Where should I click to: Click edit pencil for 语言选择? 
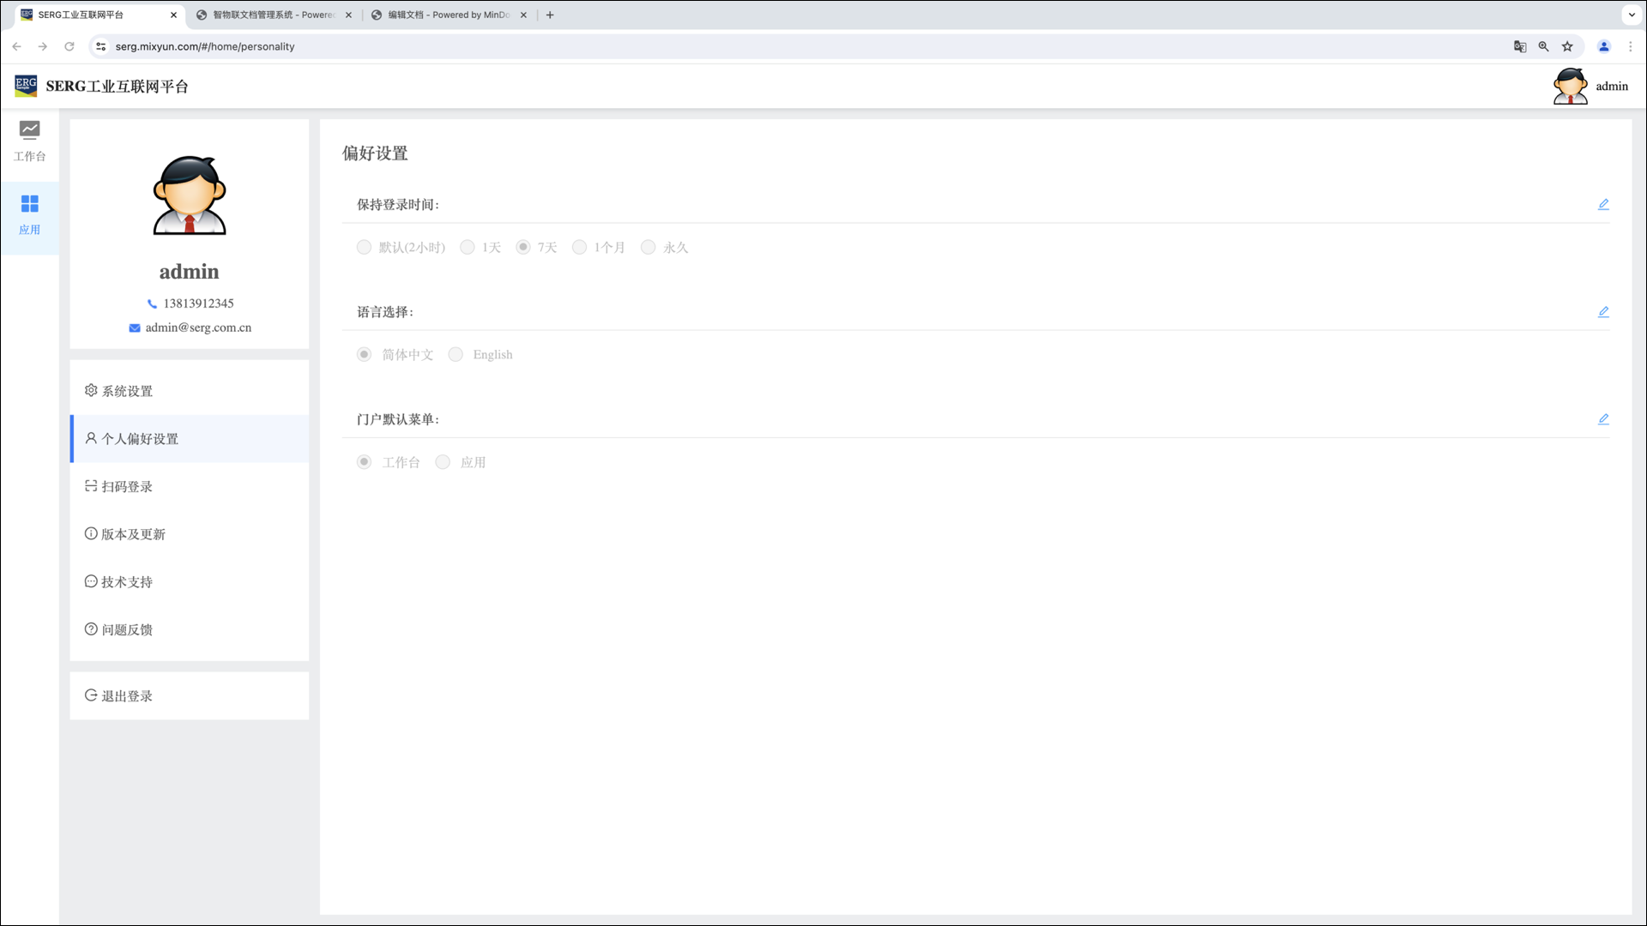1603,311
